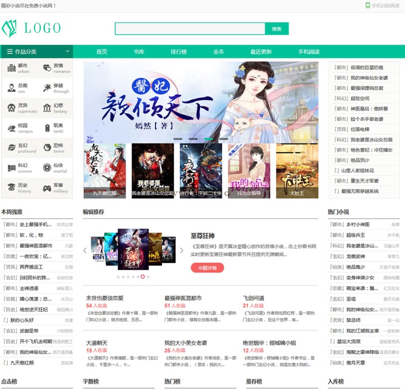
Task: Select the 恐怖 terror yin-yang icon
Action: (x=47, y=146)
